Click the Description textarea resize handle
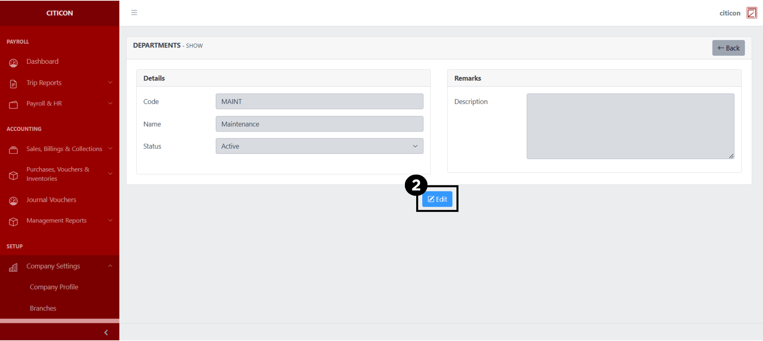Image resolution: width=763 pixels, height=341 pixels. point(731,156)
